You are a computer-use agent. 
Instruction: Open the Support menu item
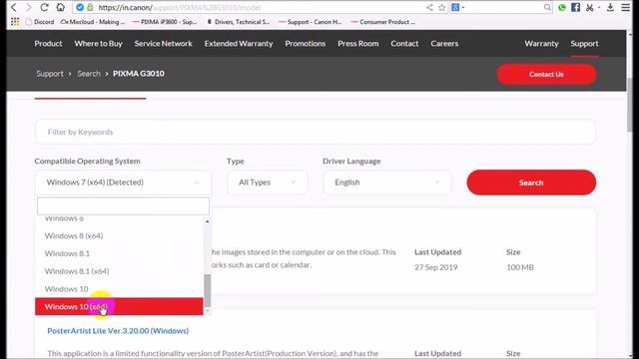click(x=584, y=44)
